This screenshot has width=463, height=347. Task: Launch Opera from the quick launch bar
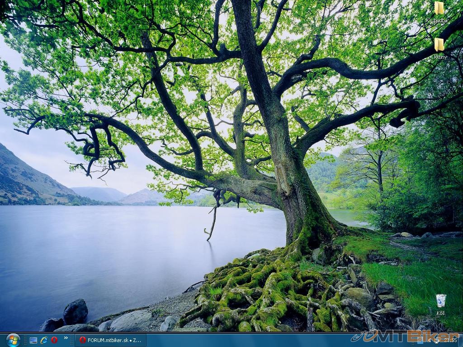click(54, 340)
